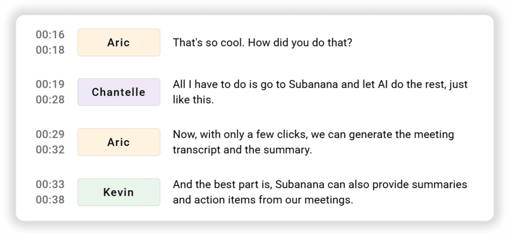Jump to timestamp 00:29
The height and width of the screenshot is (237, 510).
(50, 134)
